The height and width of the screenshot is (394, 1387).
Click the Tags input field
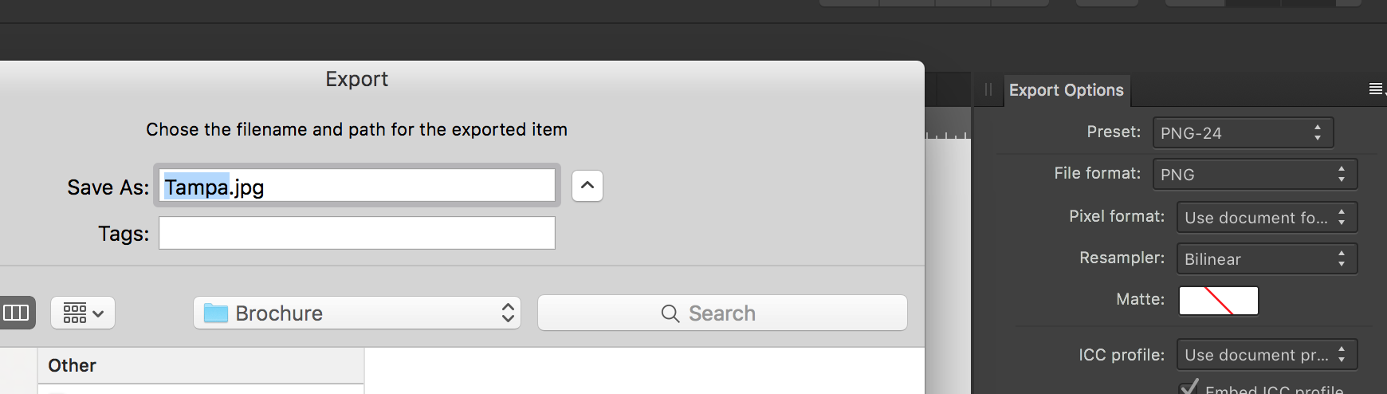tap(357, 233)
